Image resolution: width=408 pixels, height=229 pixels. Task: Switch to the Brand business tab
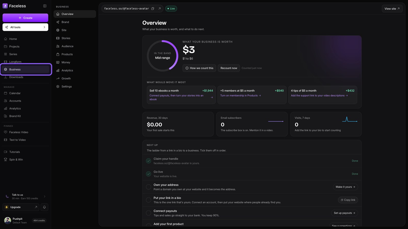coord(75,22)
